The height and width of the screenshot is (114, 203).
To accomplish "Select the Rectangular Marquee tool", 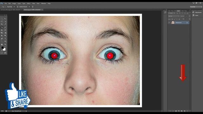I will pos(2,19).
